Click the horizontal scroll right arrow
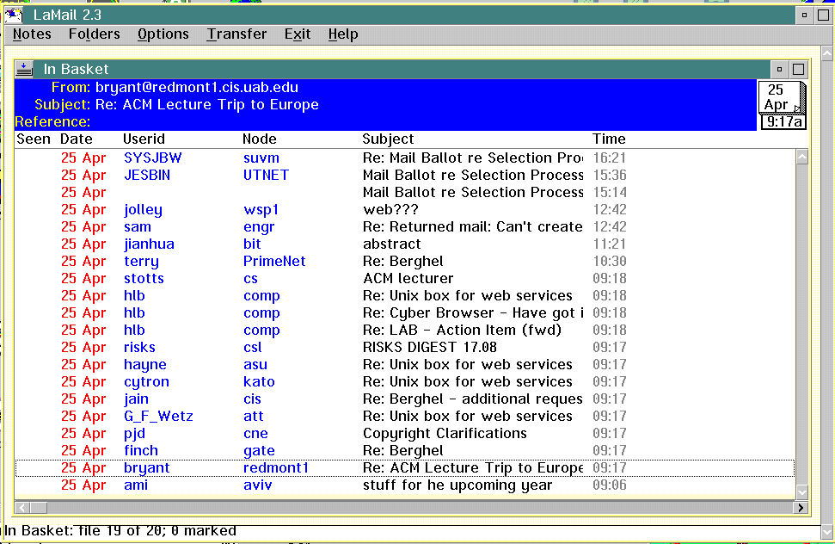Image resolution: width=835 pixels, height=544 pixels. coord(801,508)
